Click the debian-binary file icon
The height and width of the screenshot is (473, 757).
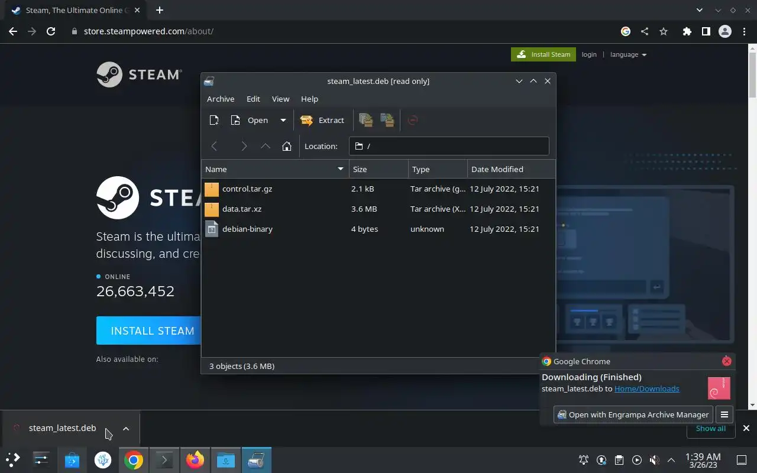click(x=212, y=229)
